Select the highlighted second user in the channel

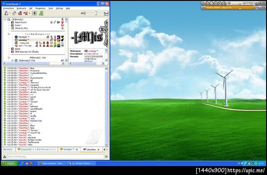[x=24, y=40]
